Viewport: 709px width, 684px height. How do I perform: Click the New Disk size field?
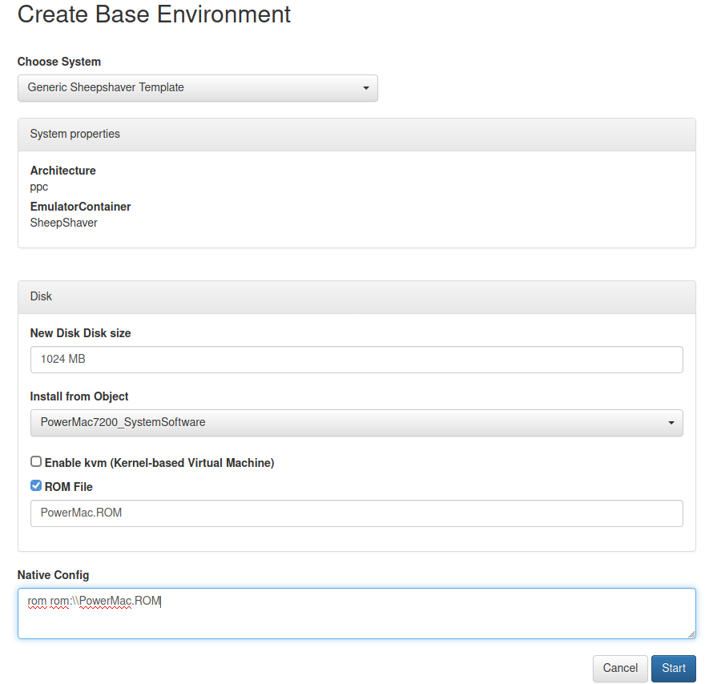pos(357,360)
